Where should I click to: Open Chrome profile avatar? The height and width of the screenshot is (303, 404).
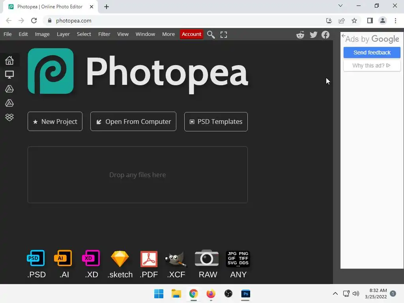(383, 21)
